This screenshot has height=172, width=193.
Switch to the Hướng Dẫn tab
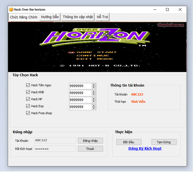pyautogui.click(x=50, y=17)
